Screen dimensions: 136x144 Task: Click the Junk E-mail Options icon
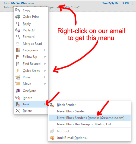click(x=52, y=138)
